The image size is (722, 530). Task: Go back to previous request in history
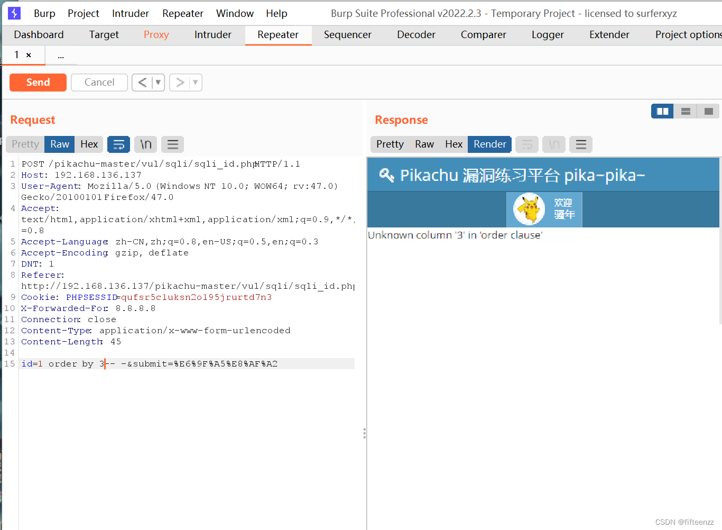click(x=142, y=82)
